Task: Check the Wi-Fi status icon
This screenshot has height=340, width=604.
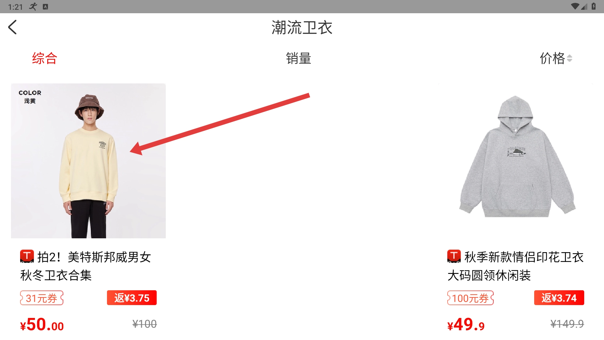Action: click(575, 7)
